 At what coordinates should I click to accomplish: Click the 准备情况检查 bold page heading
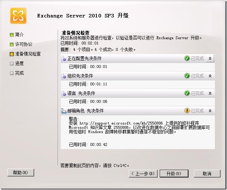pos(75,33)
